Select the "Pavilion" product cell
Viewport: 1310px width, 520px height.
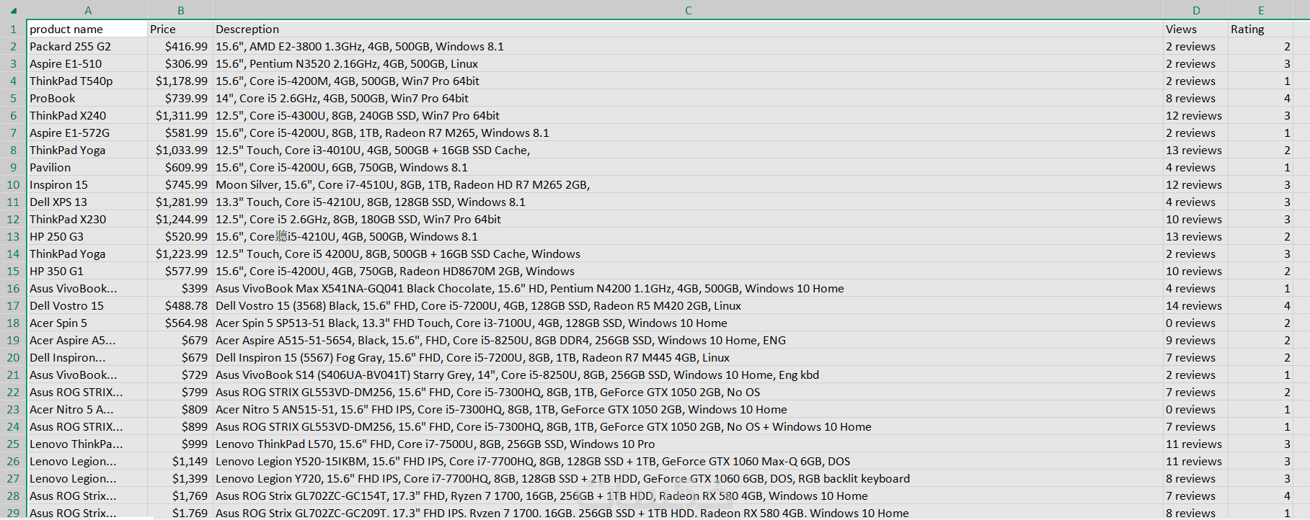pyautogui.click(x=87, y=167)
